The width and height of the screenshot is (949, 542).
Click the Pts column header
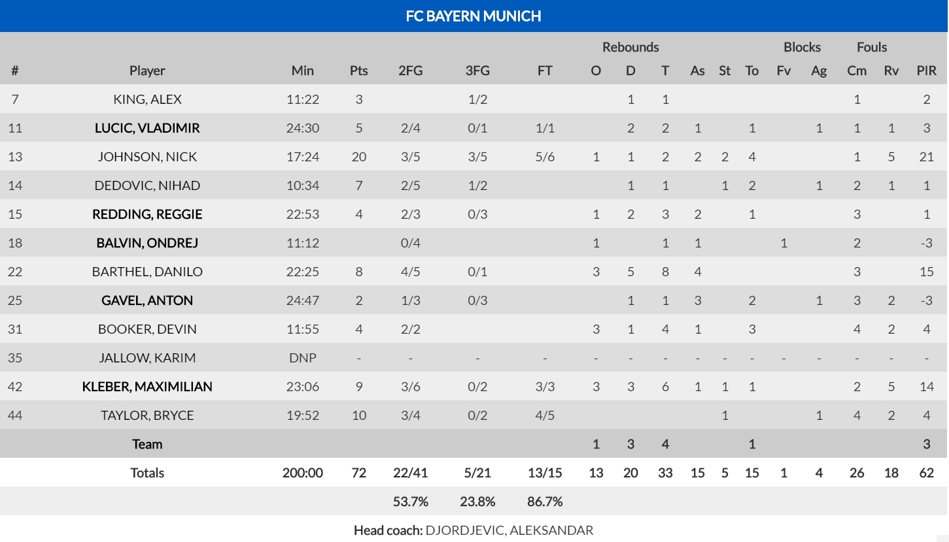358,71
